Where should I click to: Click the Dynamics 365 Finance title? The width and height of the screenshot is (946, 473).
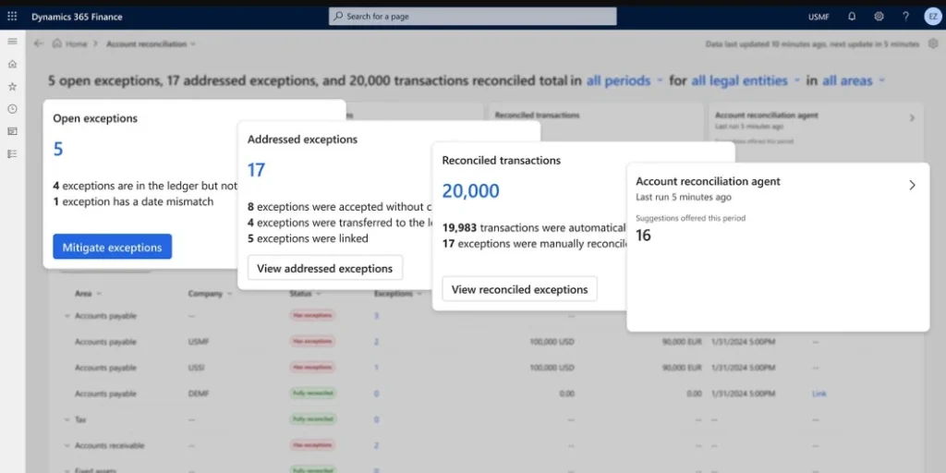tap(77, 17)
